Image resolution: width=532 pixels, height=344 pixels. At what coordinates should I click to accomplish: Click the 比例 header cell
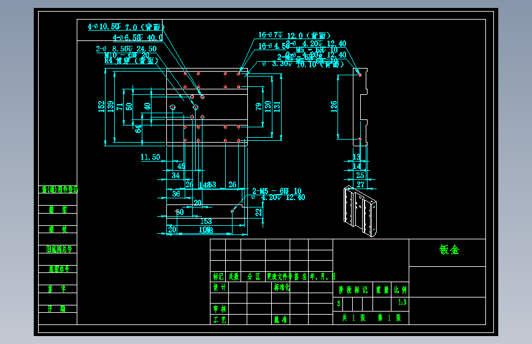400,290
